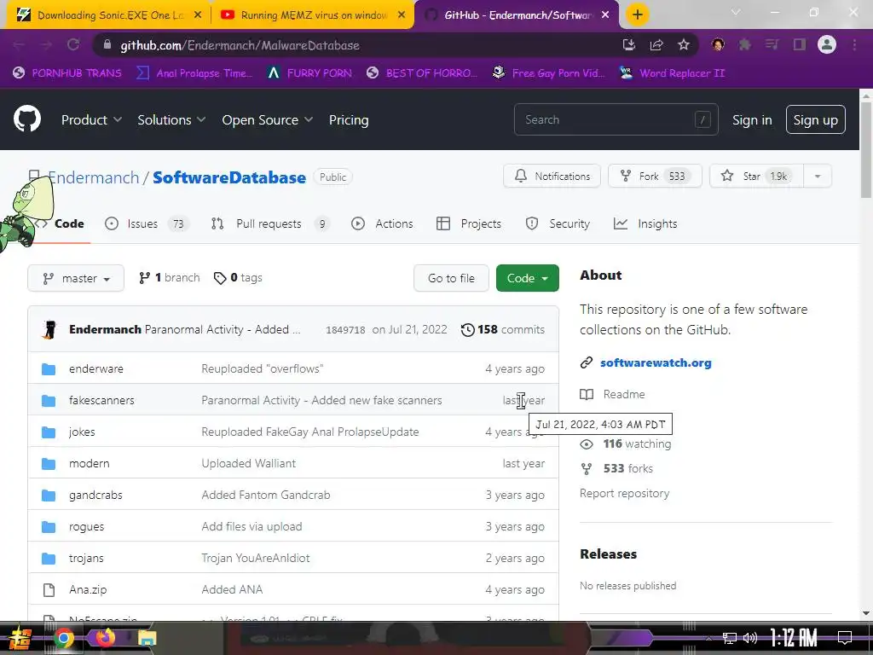The image size is (873, 655).
Task: Open the Code tab
Action: [x=60, y=224]
